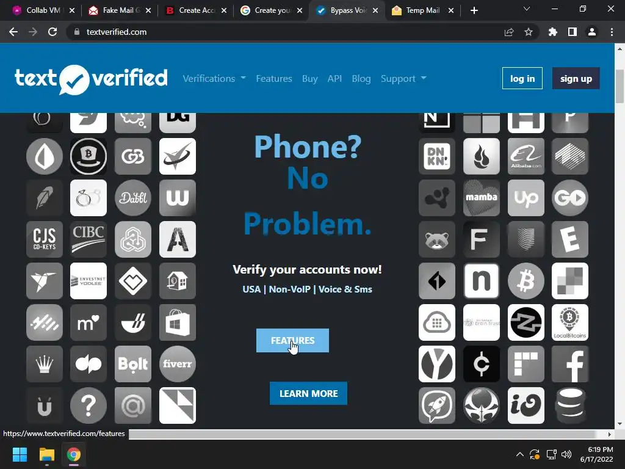This screenshot has height=469, width=625.
Task: Click the FEATURES button
Action: [x=292, y=340]
